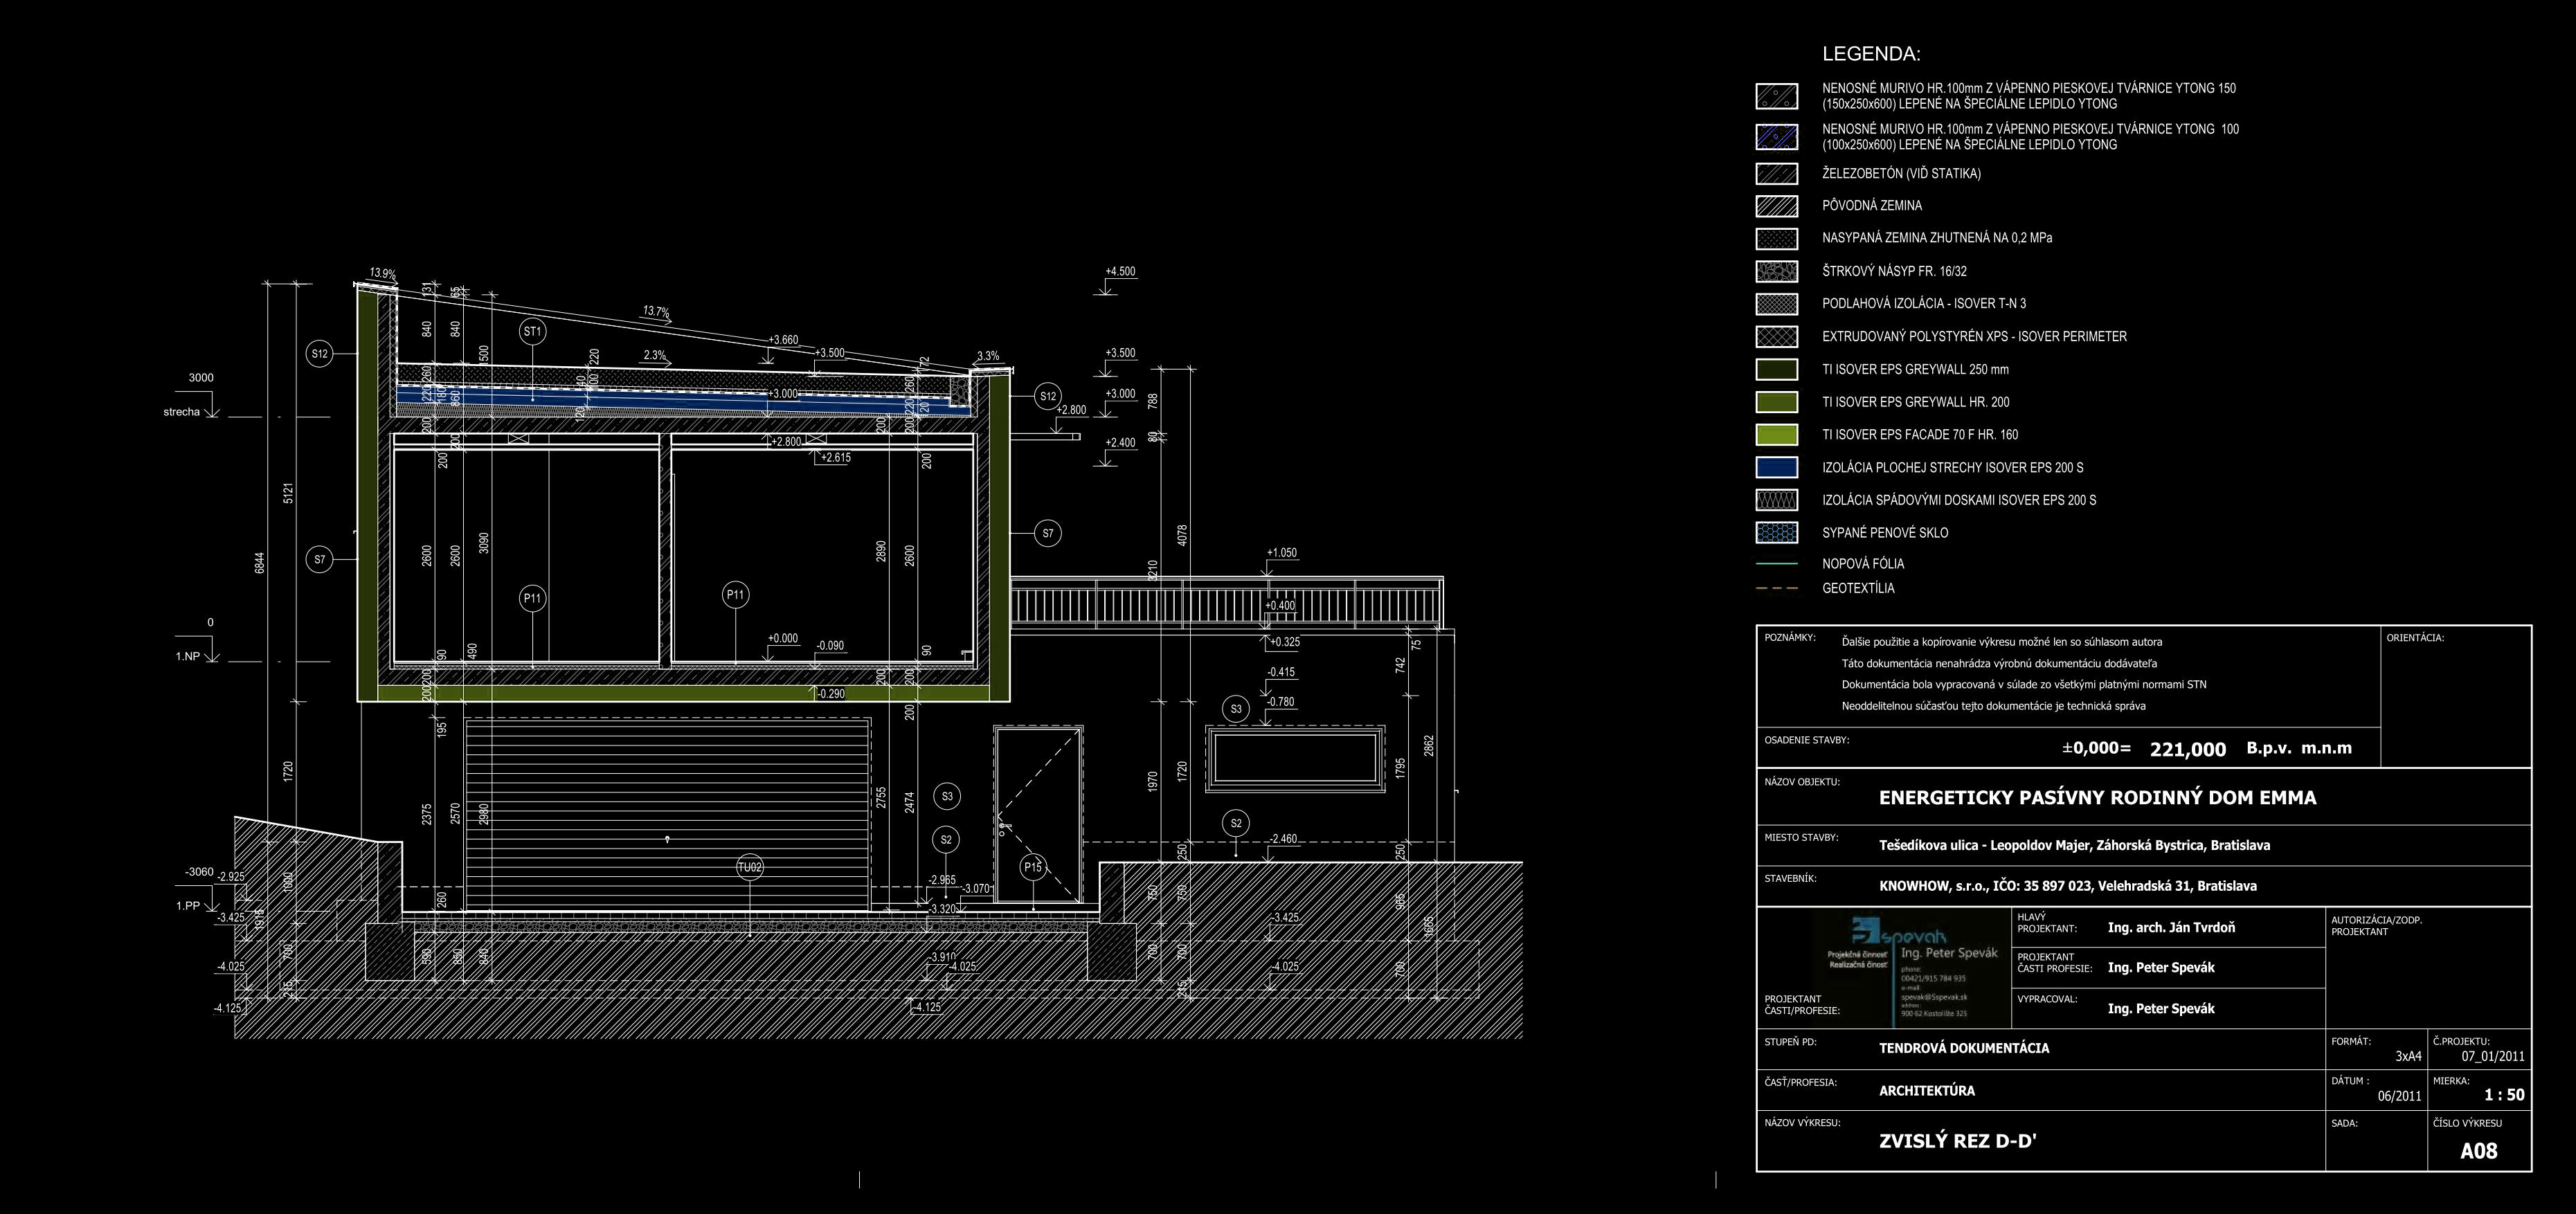Click the LEGENDA heading text
This screenshot has height=1214, width=2576.
click(1870, 54)
